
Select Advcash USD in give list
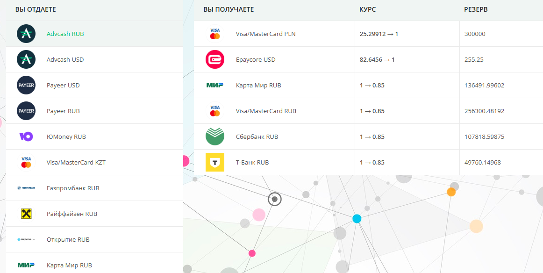94,59
